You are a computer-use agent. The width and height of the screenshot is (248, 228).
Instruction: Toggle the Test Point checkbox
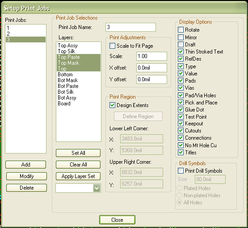tap(181, 117)
